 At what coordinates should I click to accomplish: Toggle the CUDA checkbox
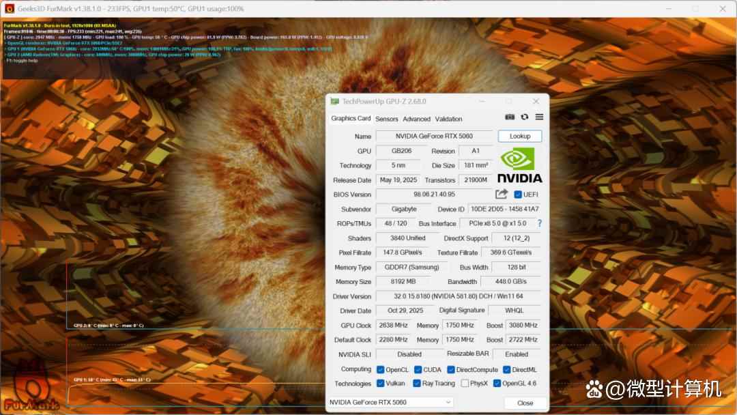[418, 370]
